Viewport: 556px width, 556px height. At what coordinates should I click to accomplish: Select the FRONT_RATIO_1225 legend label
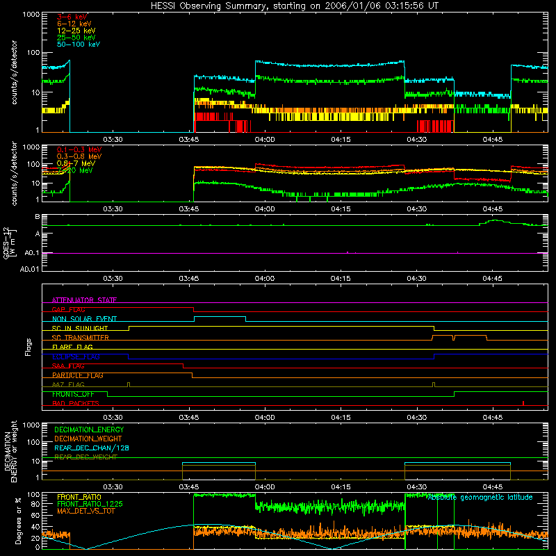point(90,504)
